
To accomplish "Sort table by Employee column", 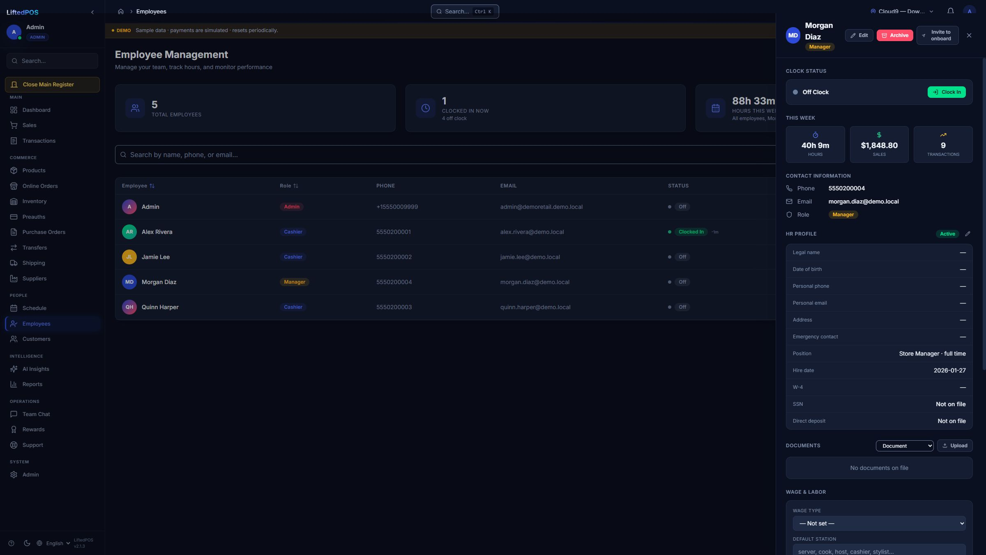I will point(138,186).
